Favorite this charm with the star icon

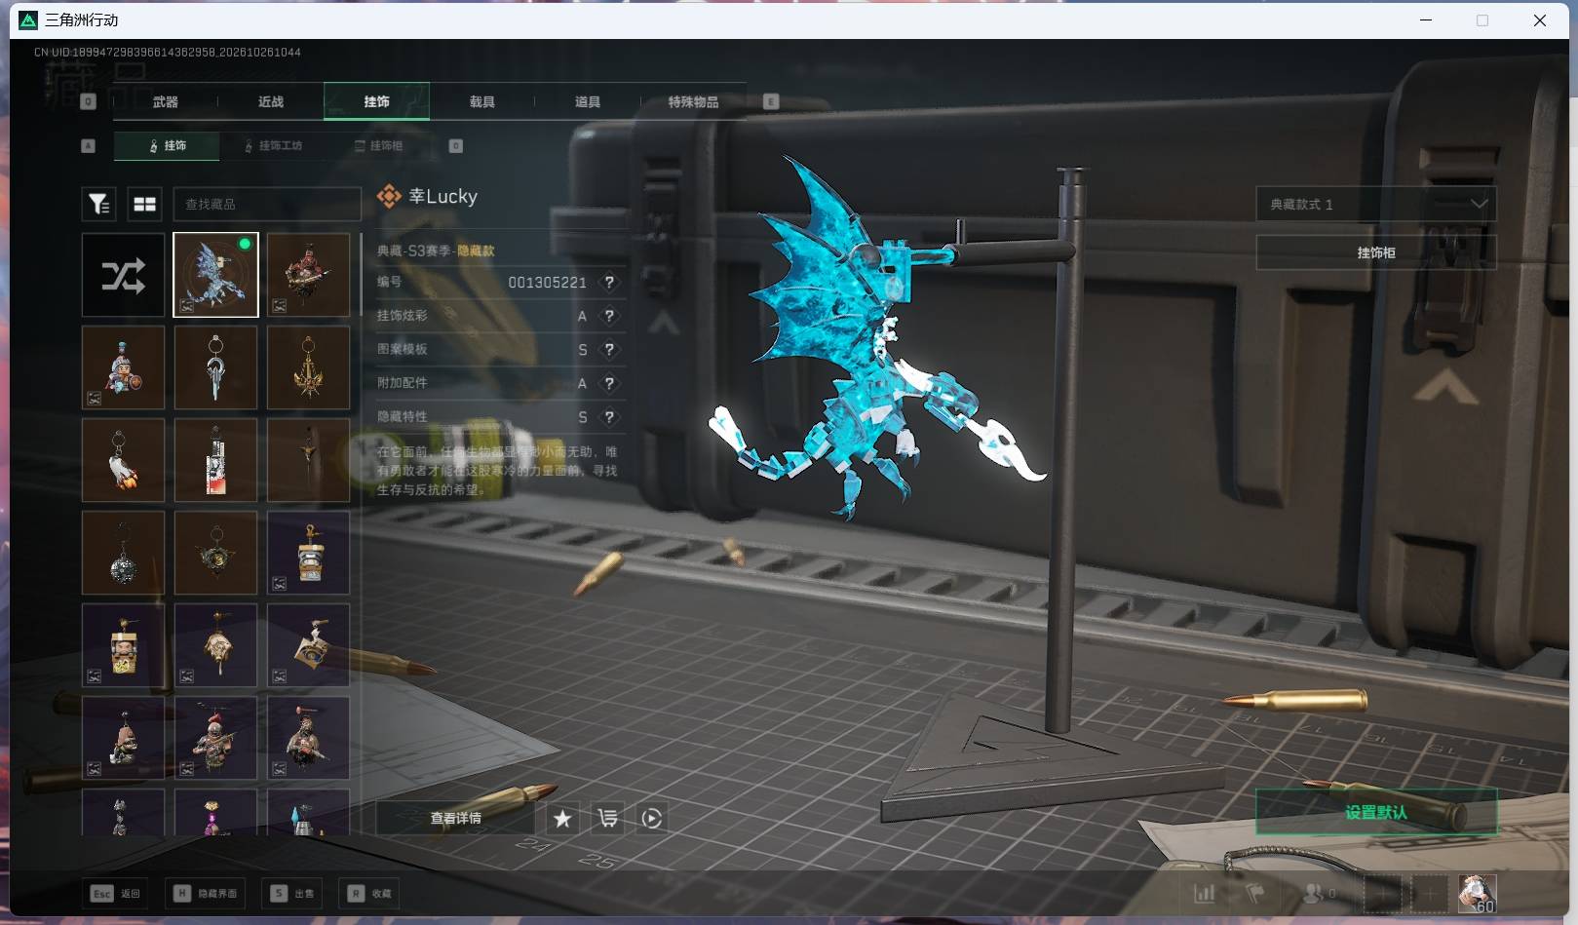[562, 818]
